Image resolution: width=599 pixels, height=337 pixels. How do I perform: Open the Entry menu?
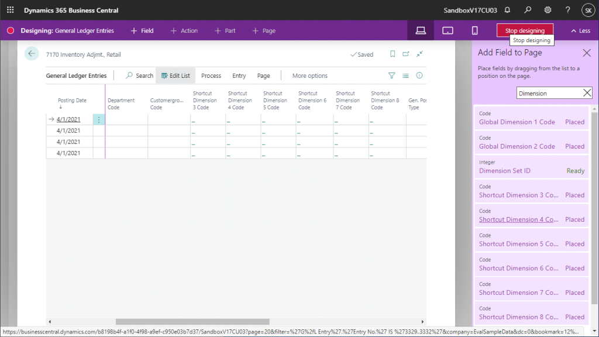tap(239, 75)
